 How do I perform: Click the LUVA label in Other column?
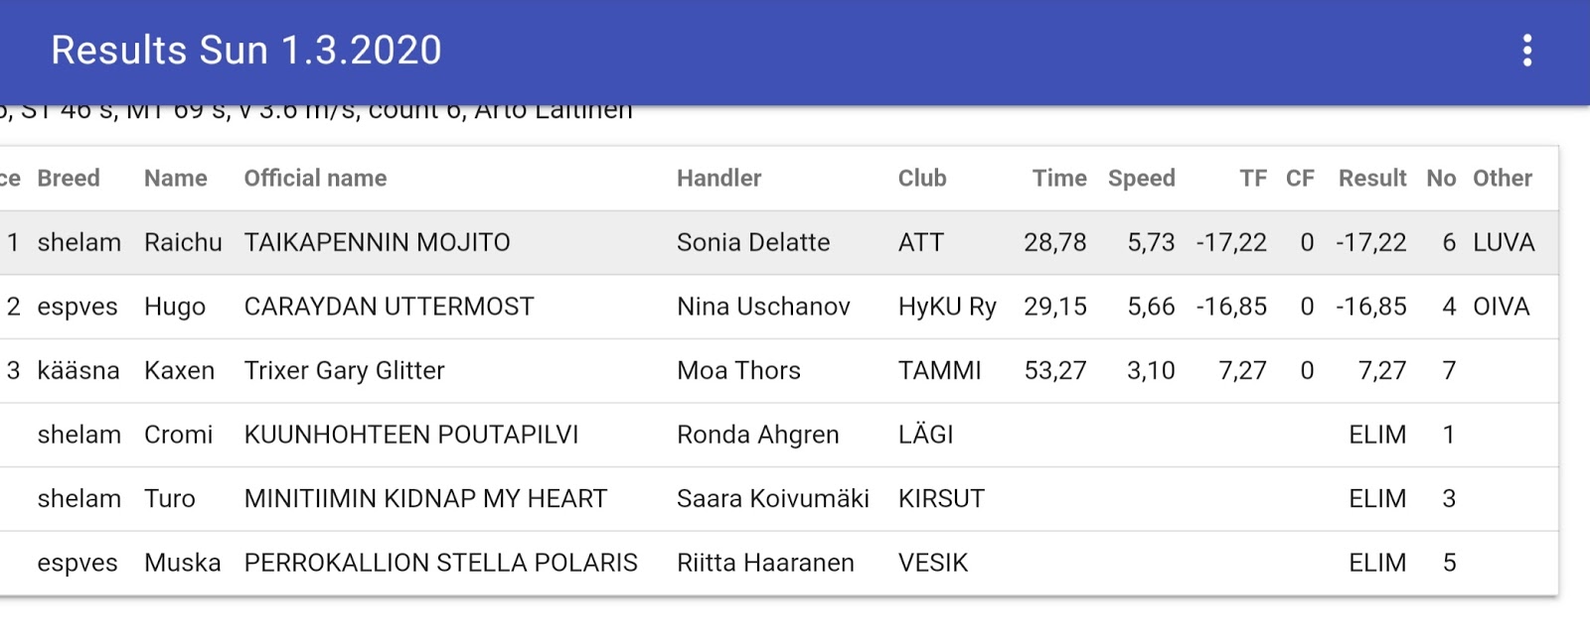(x=1504, y=242)
